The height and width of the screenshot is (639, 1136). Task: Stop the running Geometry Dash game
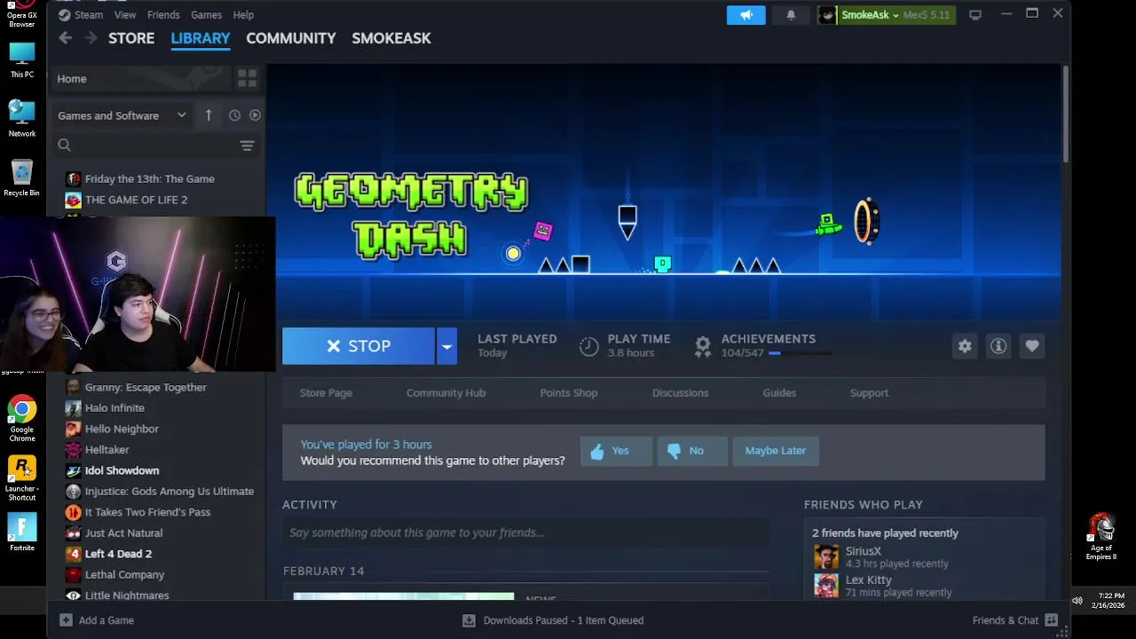point(359,346)
